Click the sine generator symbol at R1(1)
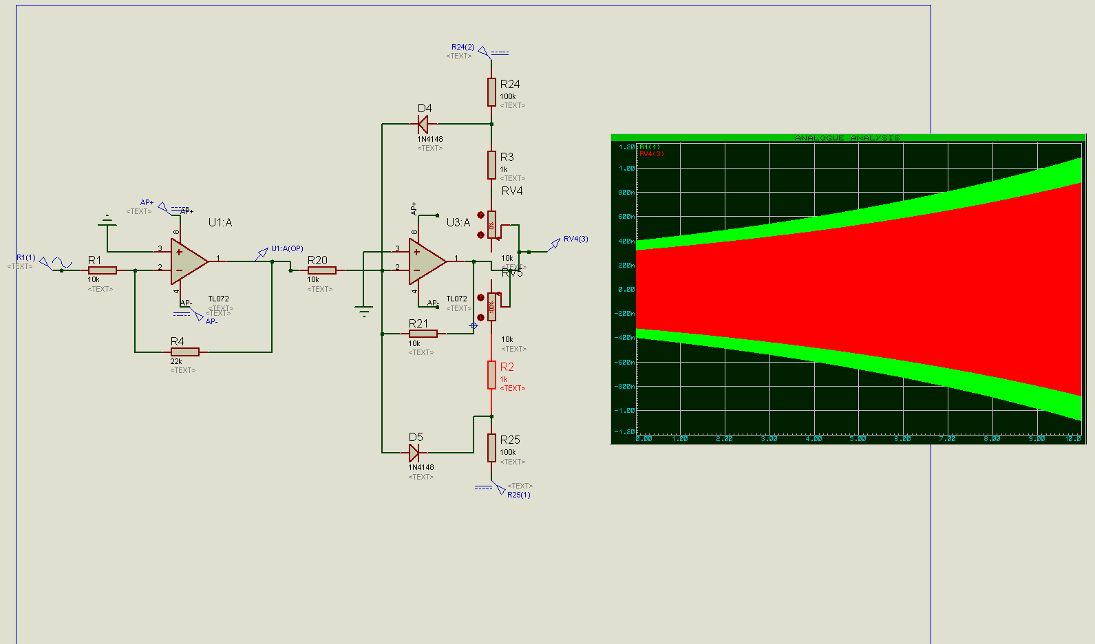 click(62, 263)
